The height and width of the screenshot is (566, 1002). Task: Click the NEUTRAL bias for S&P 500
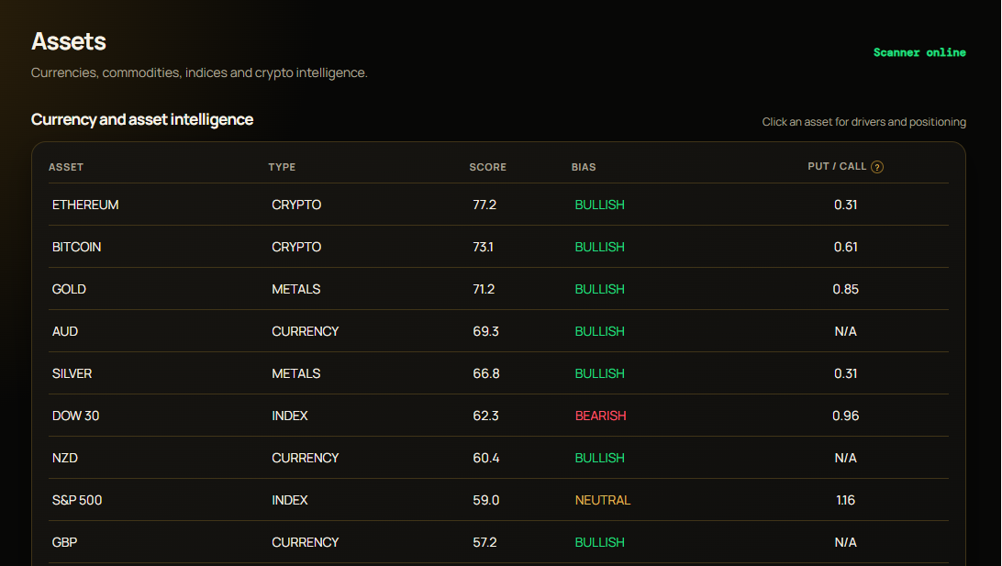point(603,500)
